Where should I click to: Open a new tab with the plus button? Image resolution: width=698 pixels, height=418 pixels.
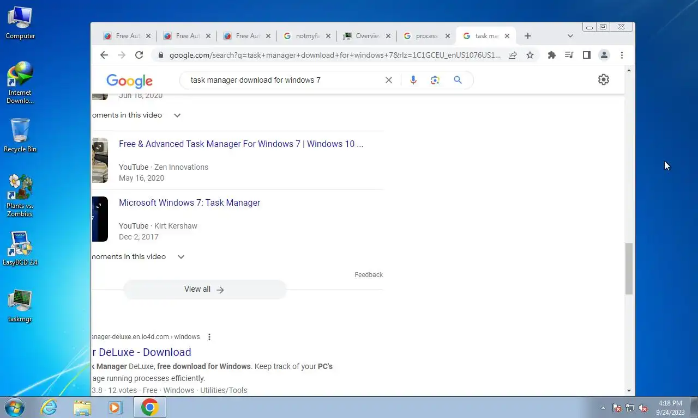527,36
